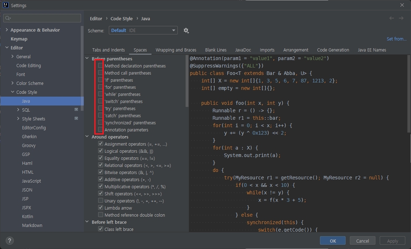Uncheck Equality operators checkbox
This screenshot has height=249, width=411.
(x=100, y=158)
